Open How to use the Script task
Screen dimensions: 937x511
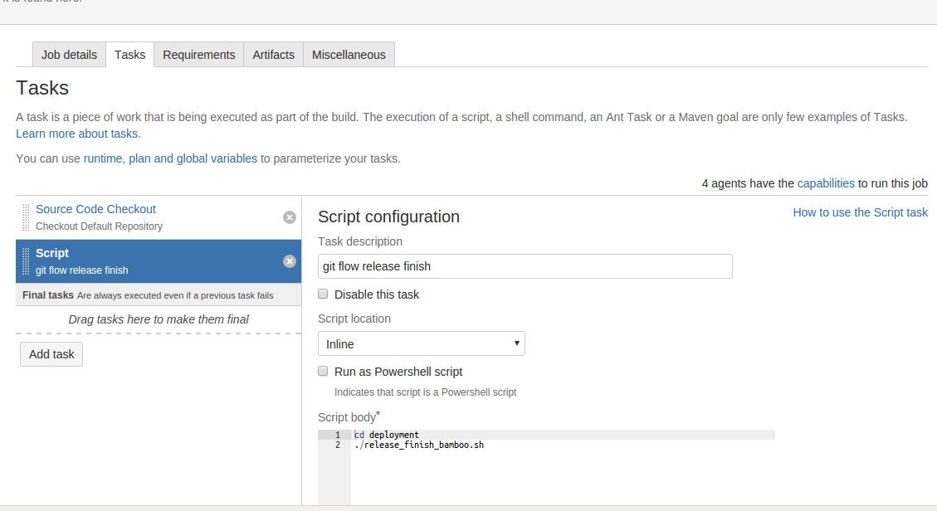point(860,212)
